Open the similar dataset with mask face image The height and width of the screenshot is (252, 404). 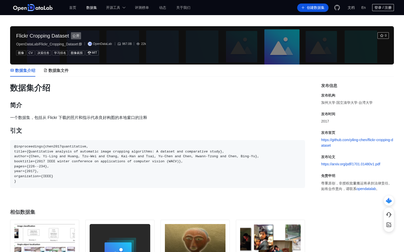click(x=195, y=236)
